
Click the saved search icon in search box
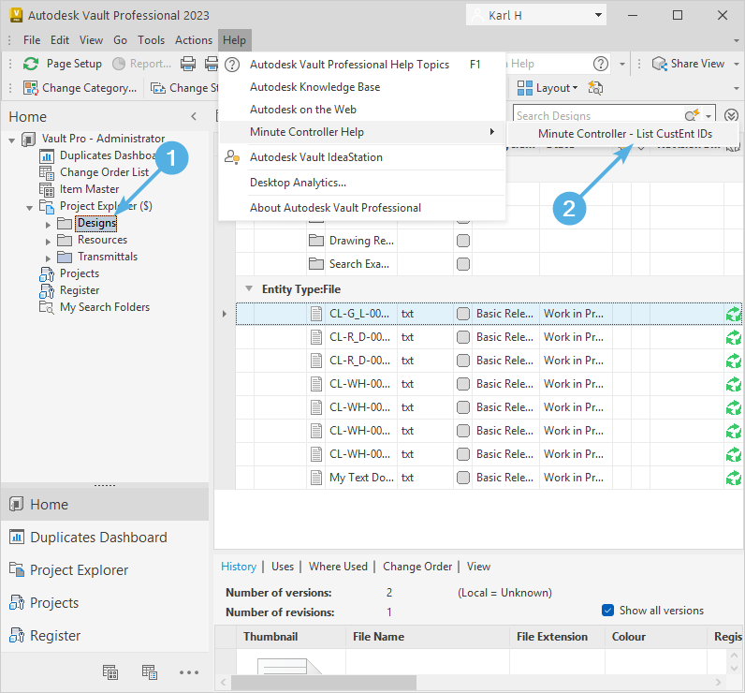click(692, 115)
